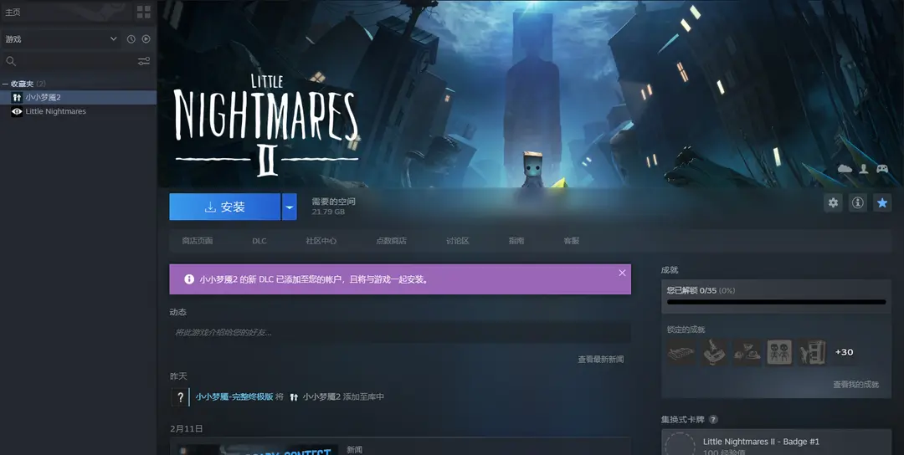Click the Steam Cloud icon on banner
Image resolution: width=904 pixels, height=455 pixels.
(845, 169)
